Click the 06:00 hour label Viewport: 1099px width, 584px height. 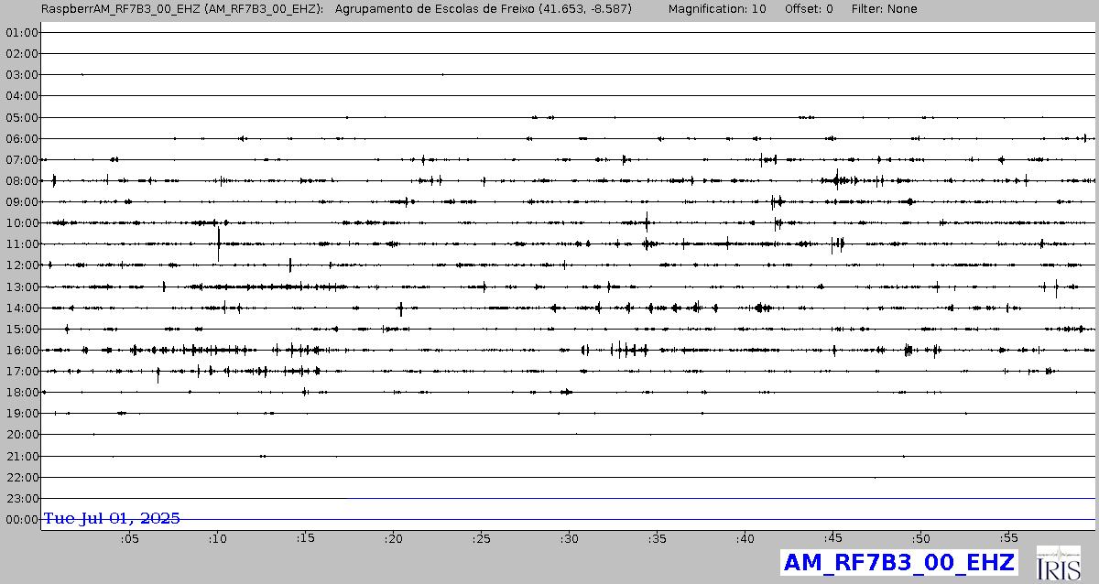coord(21,138)
